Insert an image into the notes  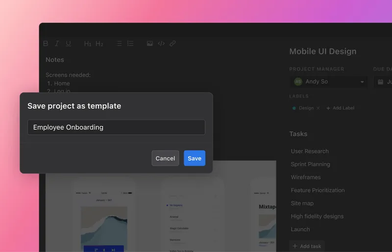[x=150, y=43]
